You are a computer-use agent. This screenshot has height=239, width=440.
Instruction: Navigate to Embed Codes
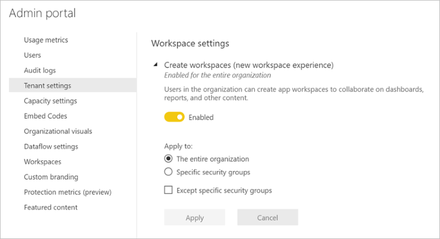tap(45, 116)
